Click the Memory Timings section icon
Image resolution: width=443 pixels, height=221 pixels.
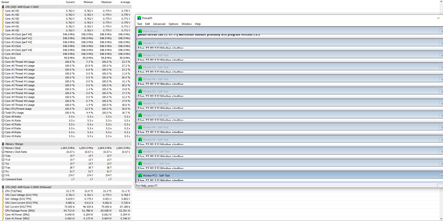pos(3,144)
